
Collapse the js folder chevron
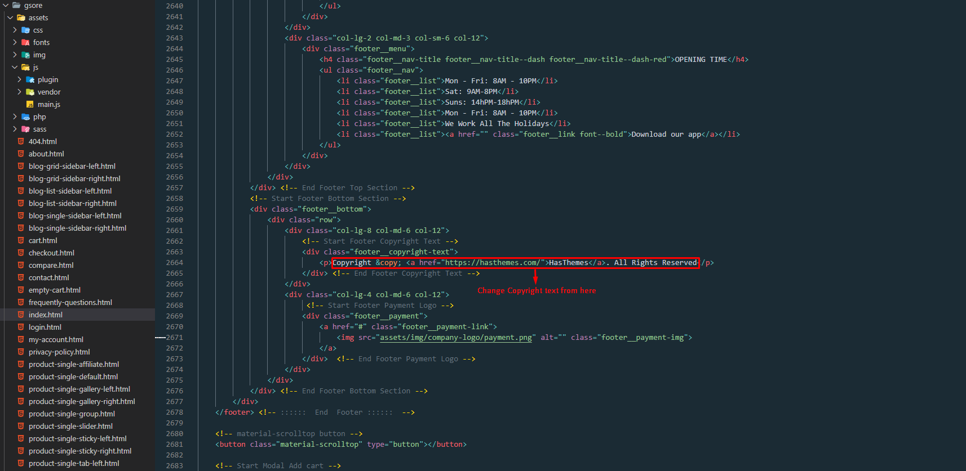pyautogui.click(x=15, y=68)
